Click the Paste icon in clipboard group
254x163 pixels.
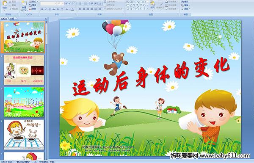[x=5, y=3]
